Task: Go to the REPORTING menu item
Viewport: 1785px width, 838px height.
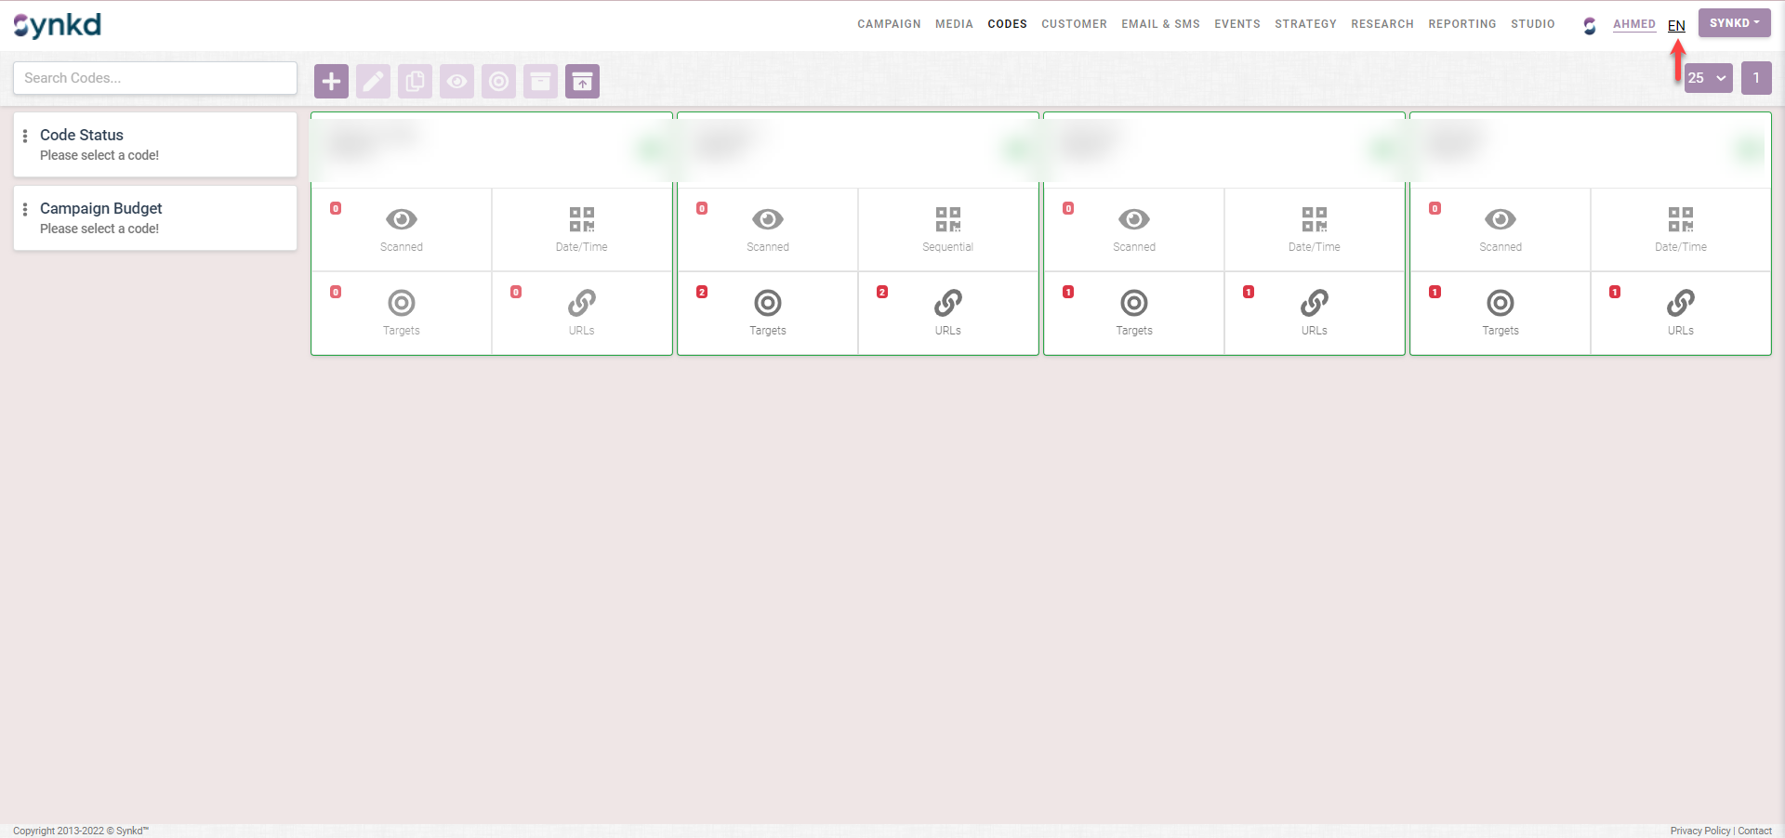Action: tap(1461, 24)
